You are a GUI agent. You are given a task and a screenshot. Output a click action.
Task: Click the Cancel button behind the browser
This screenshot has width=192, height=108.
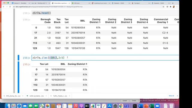click(x=125, y=101)
